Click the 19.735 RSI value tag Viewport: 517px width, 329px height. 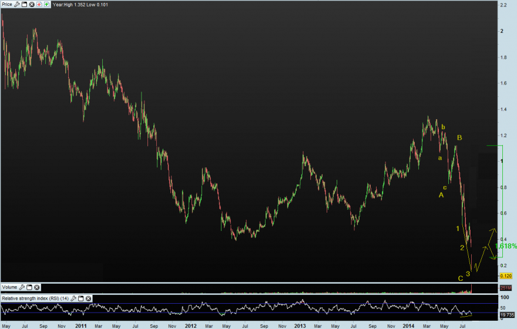507,315
